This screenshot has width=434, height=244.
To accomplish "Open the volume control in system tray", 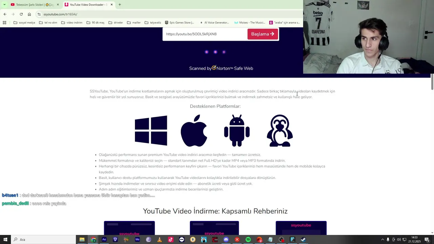I will coord(399,240).
